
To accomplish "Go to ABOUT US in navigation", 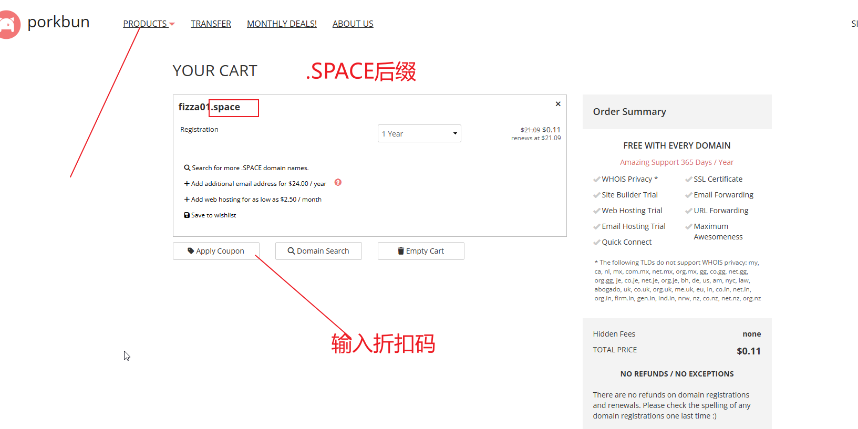I will (353, 24).
